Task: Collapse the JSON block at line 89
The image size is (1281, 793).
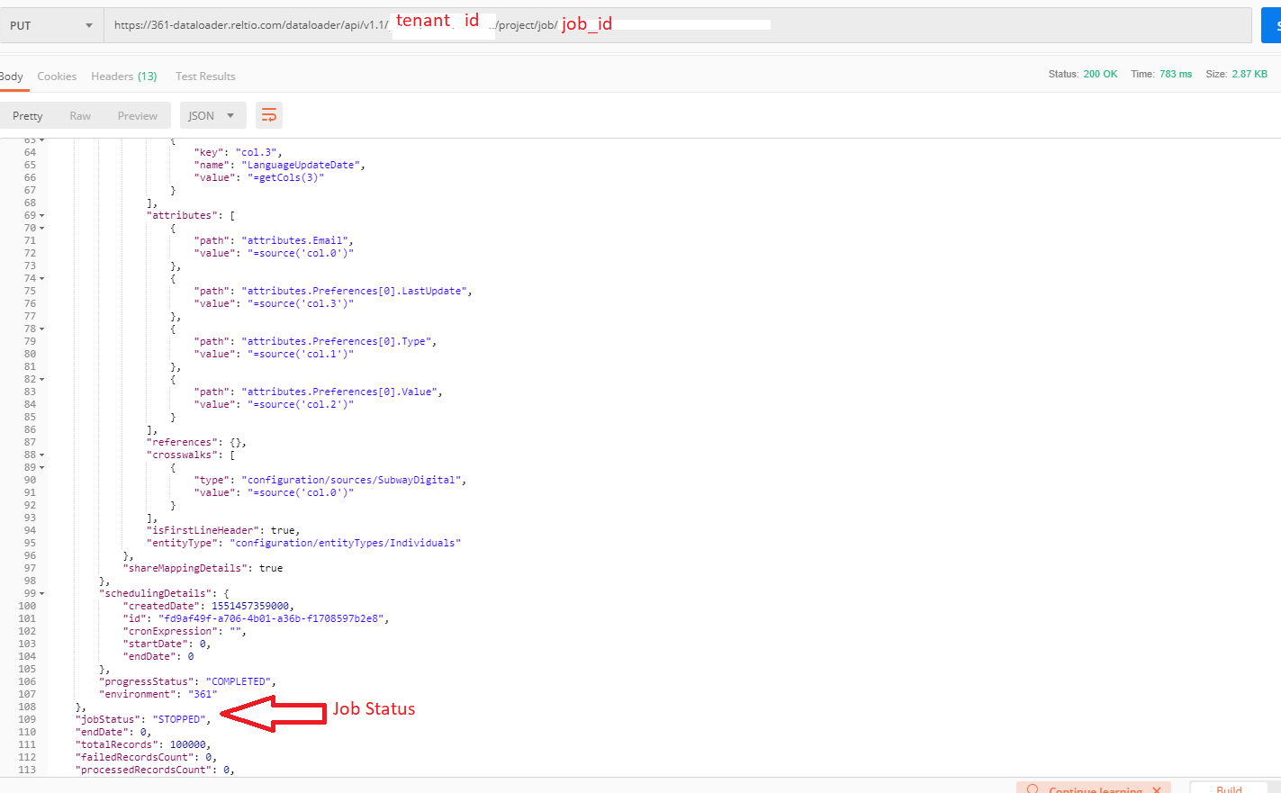Action: [41, 468]
